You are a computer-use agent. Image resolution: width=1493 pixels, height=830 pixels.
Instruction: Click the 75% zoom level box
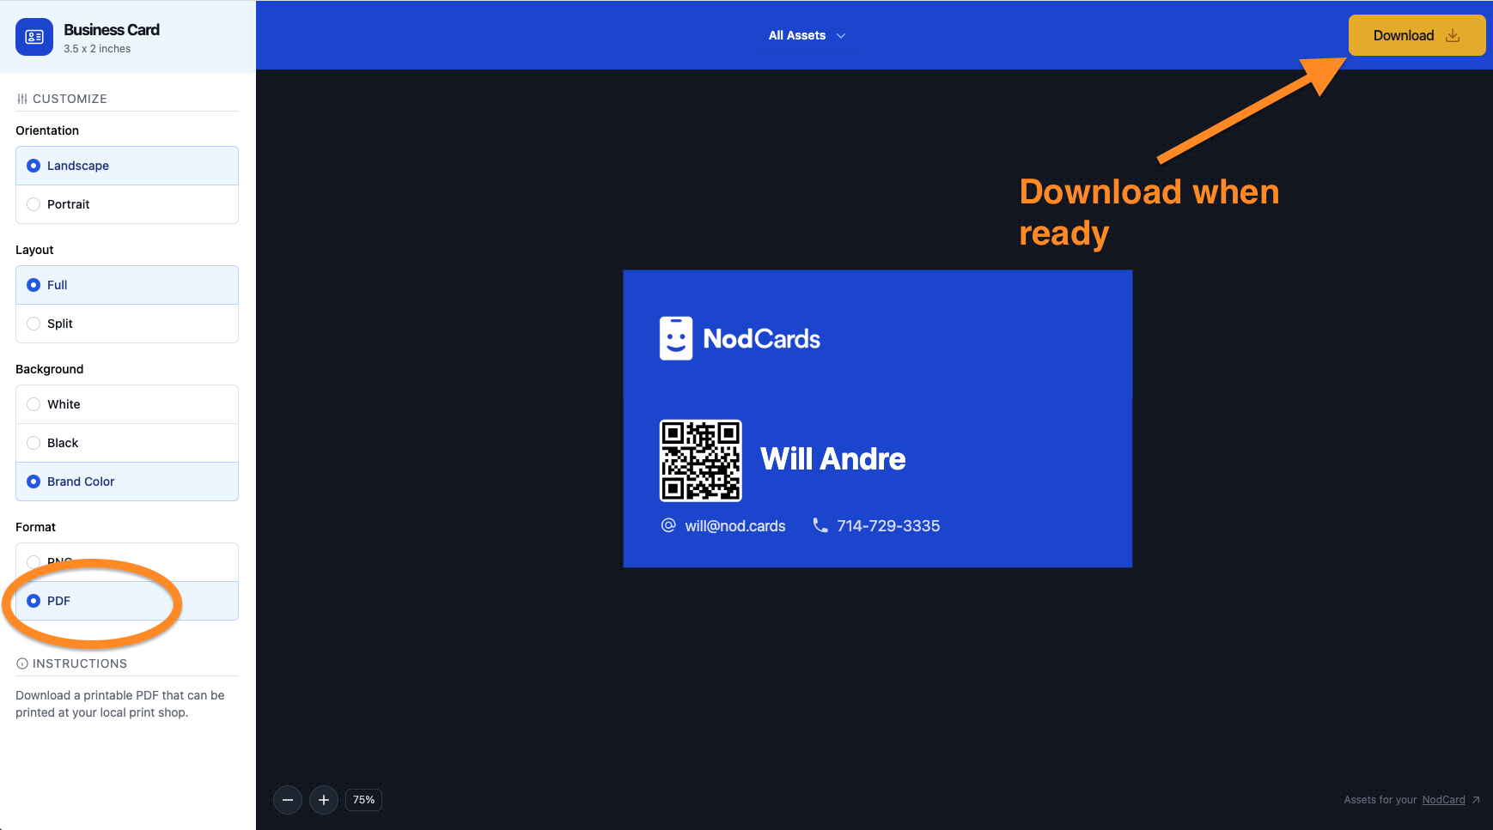click(363, 800)
